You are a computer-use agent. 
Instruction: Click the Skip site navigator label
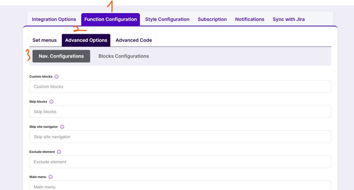click(44, 127)
